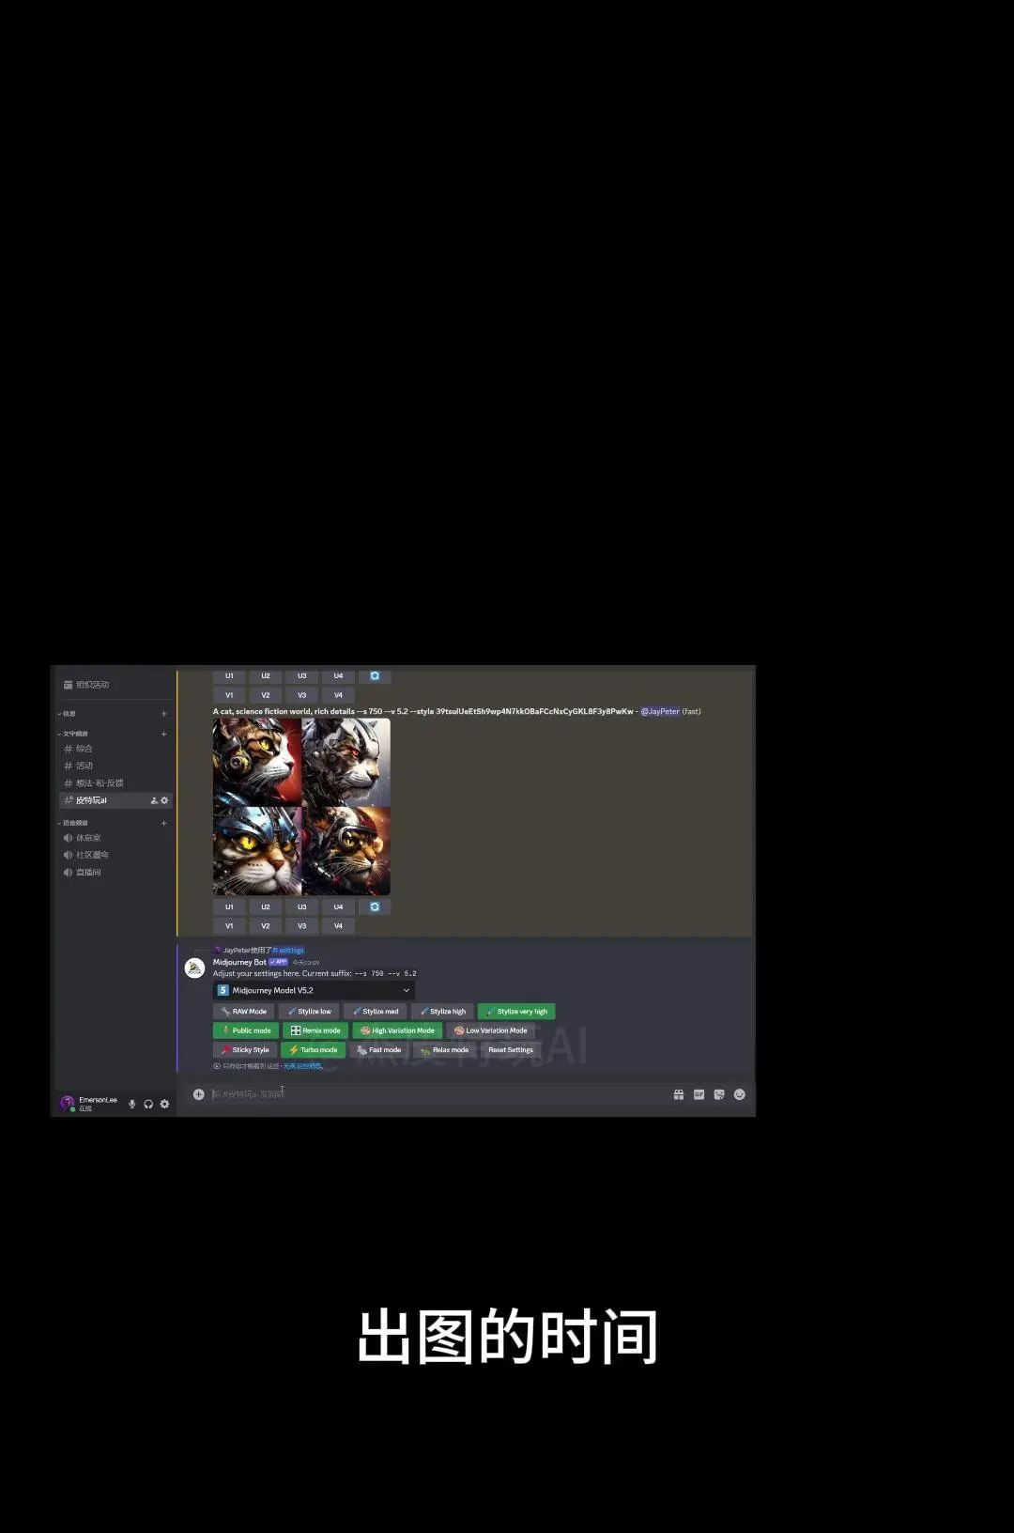This screenshot has height=1533, width=1014.
Task: Open the GIF picker
Action: (x=699, y=1094)
